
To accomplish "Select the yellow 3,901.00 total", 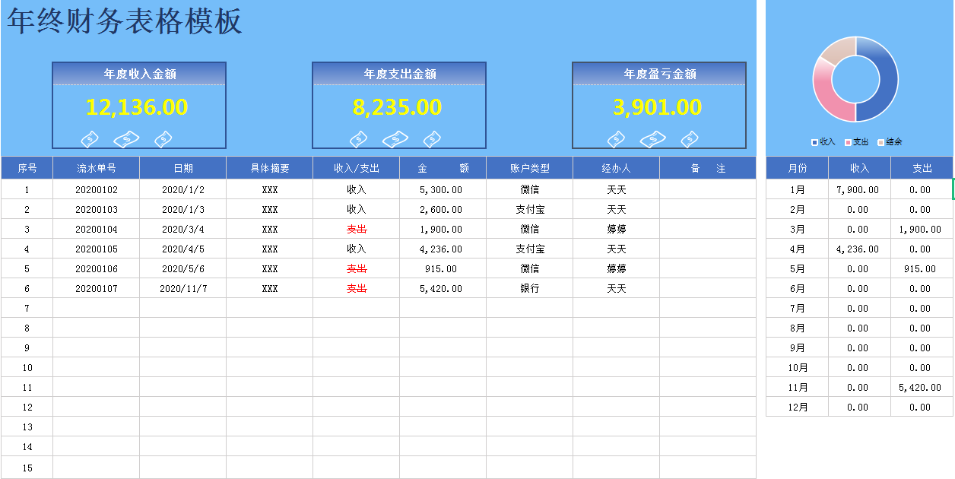I will [x=658, y=107].
